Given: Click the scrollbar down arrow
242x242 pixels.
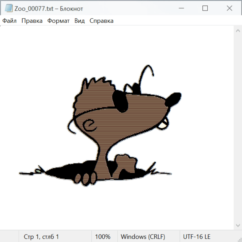Looking at the screenshot, I should [x=238, y=225].
